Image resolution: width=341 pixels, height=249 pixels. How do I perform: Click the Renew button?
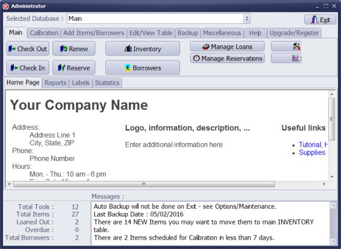click(x=74, y=49)
